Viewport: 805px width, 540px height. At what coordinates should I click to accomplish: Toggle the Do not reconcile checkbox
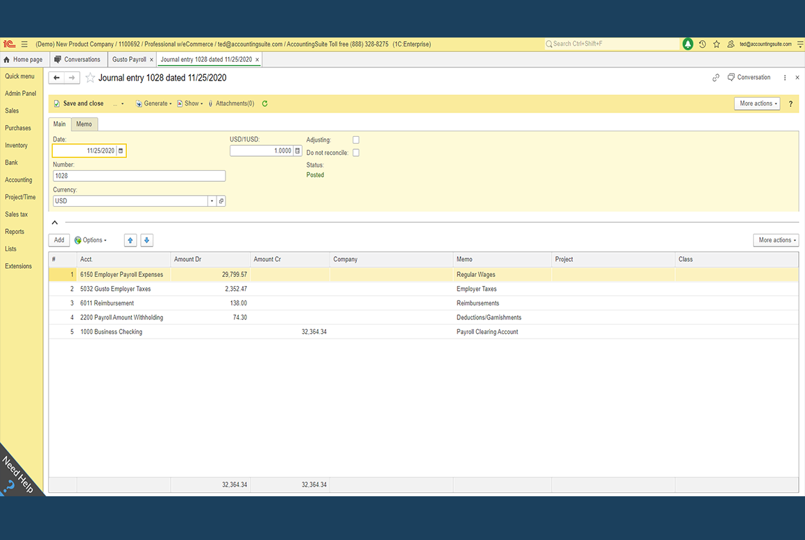356,153
